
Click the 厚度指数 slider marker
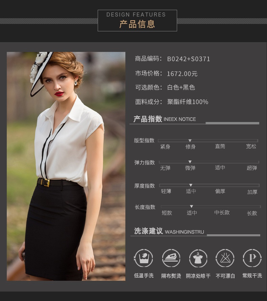(x=191, y=185)
